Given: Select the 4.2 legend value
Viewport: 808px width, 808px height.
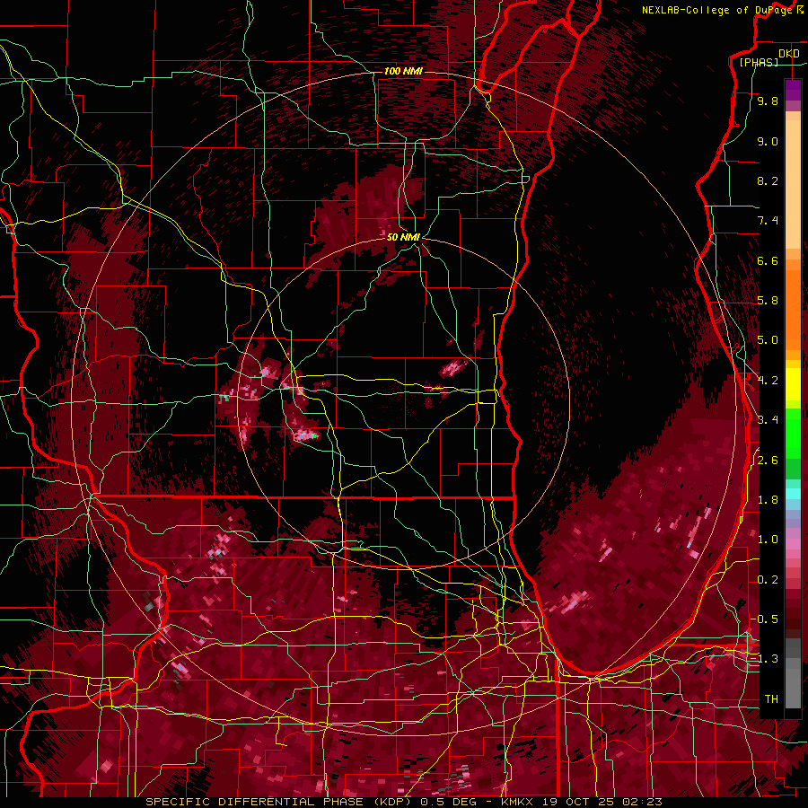Looking at the screenshot, I should tap(768, 381).
